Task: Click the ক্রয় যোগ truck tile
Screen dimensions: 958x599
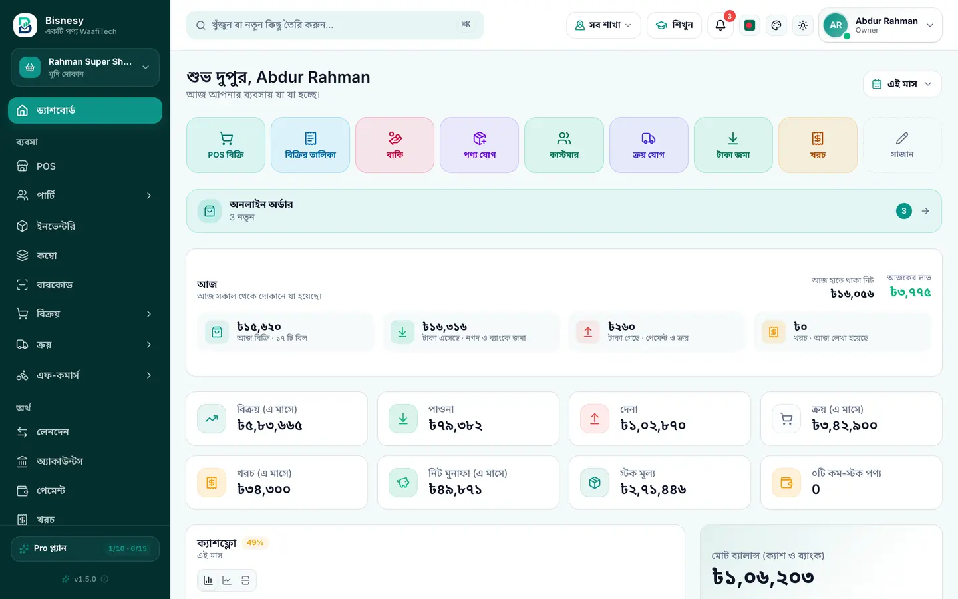Action: click(x=649, y=145)
